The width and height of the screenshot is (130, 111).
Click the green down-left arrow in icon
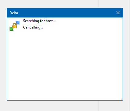point(11,29)
